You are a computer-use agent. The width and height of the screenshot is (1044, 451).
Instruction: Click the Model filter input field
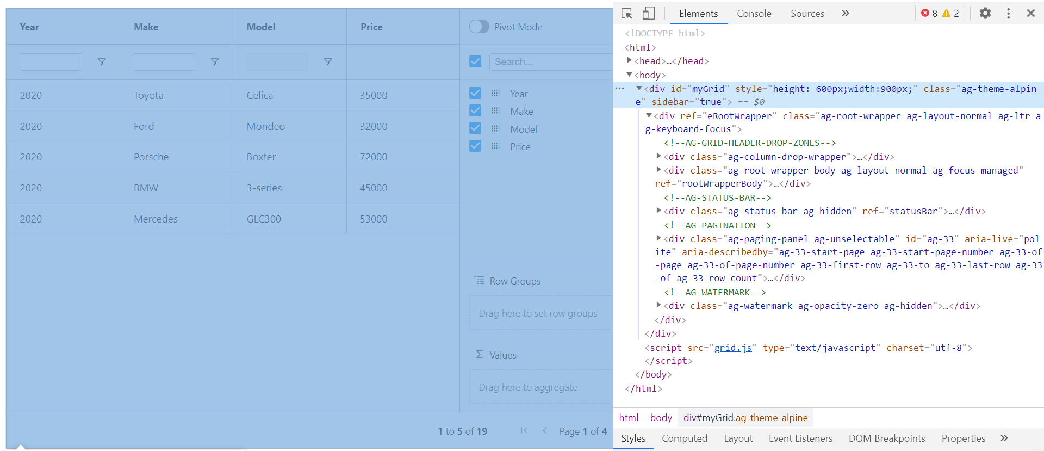coord(277,62)
